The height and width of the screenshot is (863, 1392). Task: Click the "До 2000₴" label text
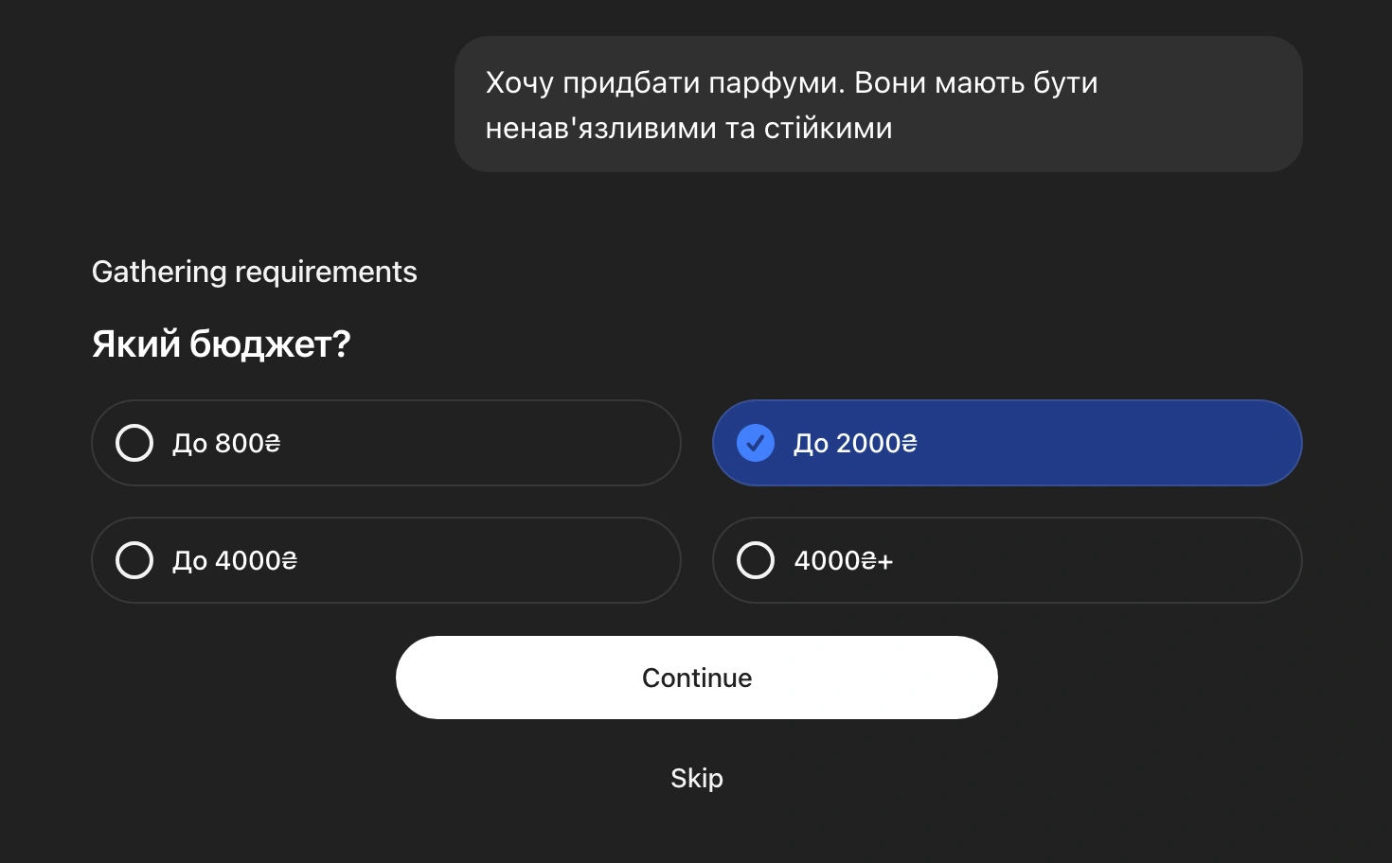coord(854,442)
